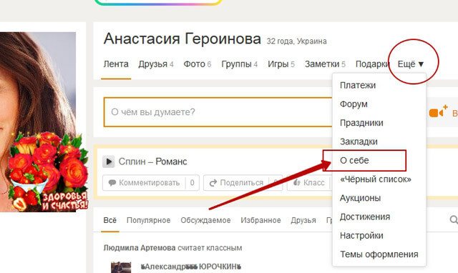Switch to the Группы tab
Image resolution: width=458 pixels, height=273 pixels.
[x=240, y=64]
